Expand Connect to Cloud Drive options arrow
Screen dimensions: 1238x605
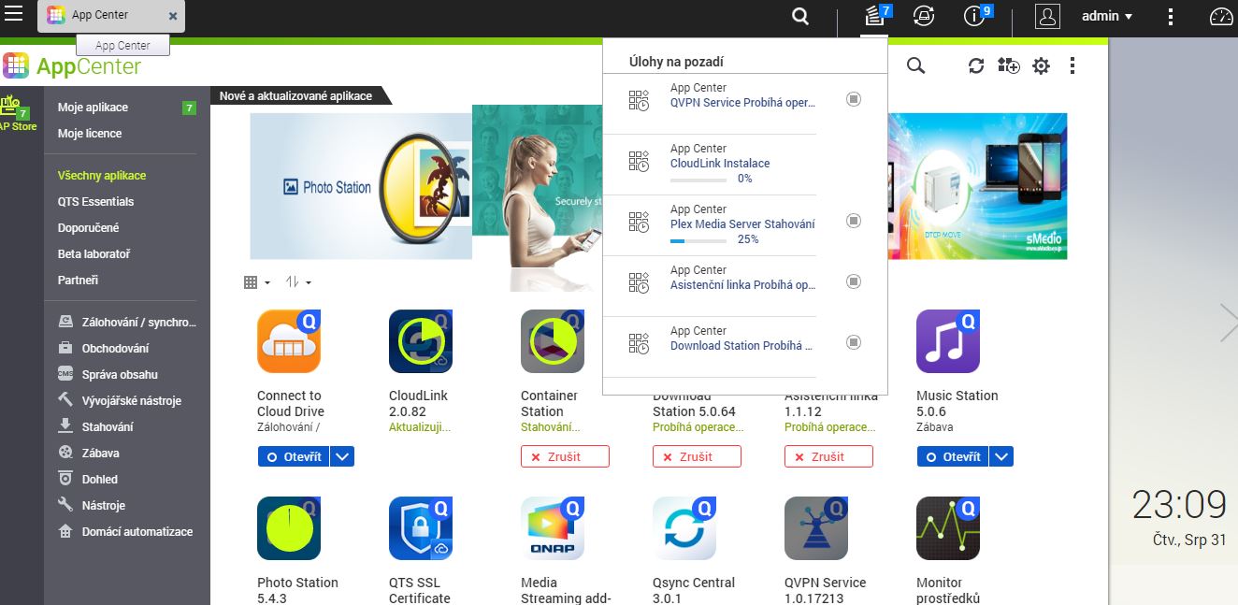342,456
